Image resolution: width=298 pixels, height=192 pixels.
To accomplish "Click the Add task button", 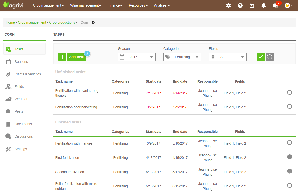I will click(72, 57).
